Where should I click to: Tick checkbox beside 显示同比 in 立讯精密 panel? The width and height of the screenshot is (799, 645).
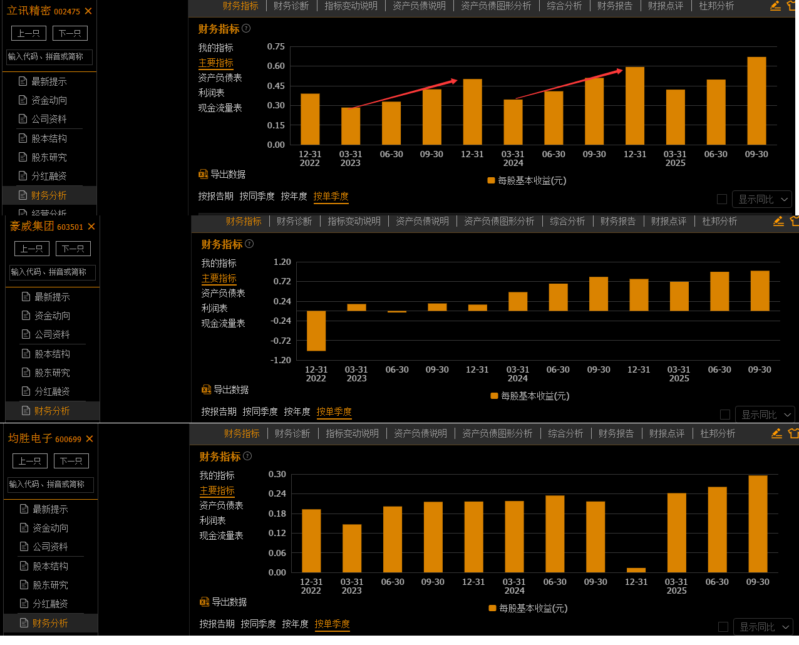coord(722,199)
